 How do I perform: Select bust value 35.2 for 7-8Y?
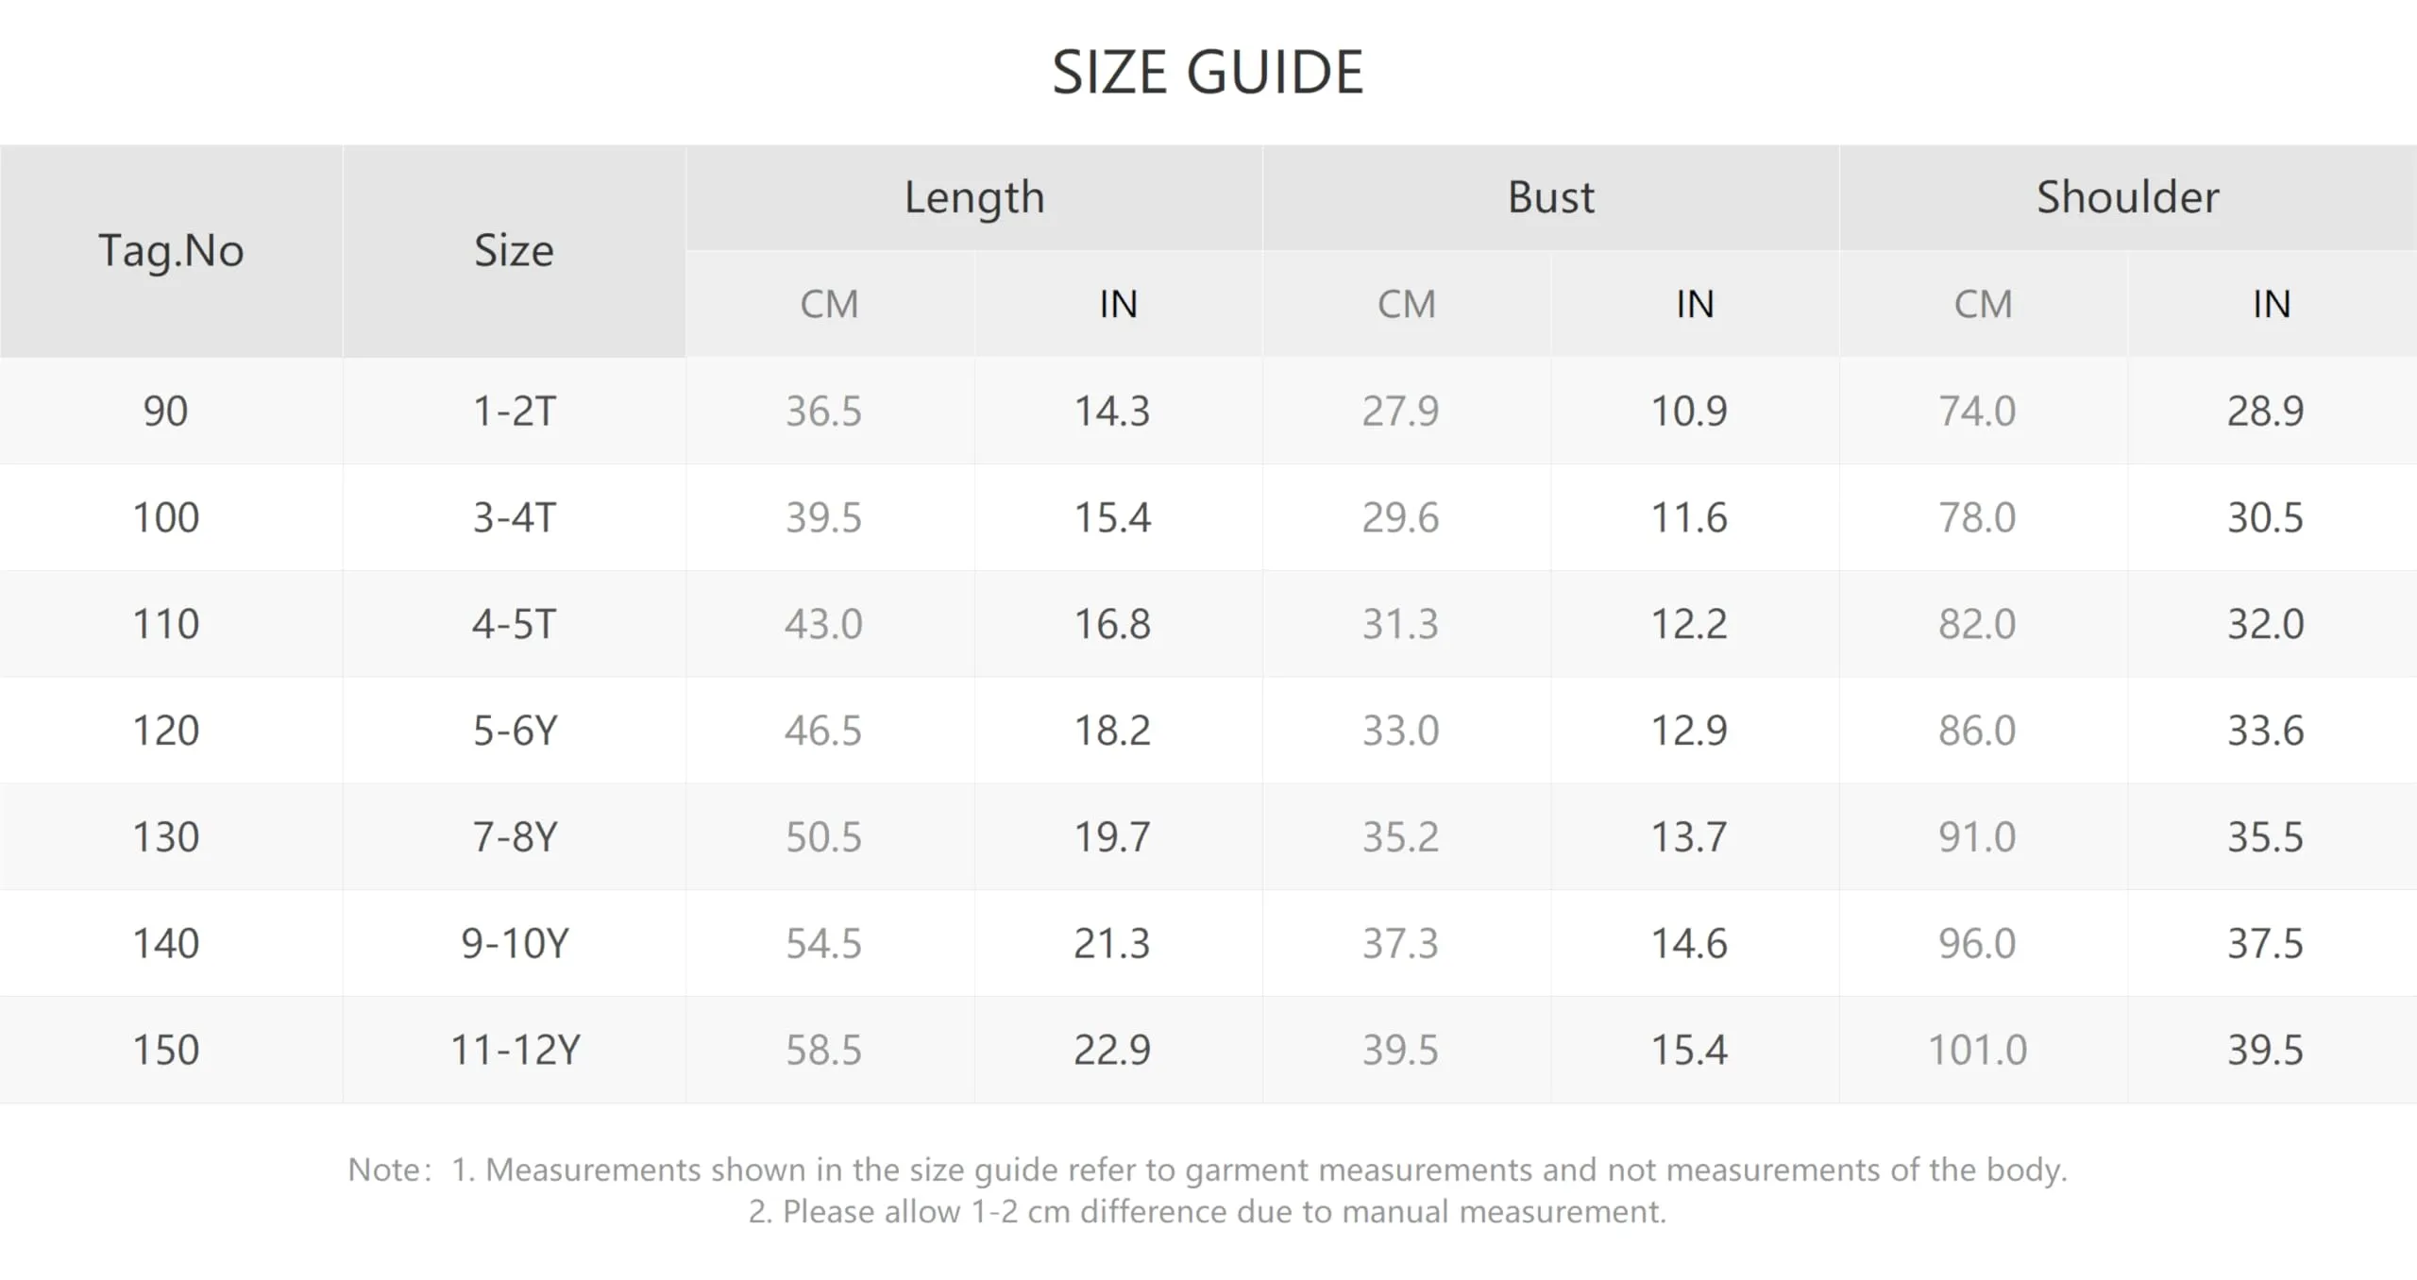click(1400, 837)
